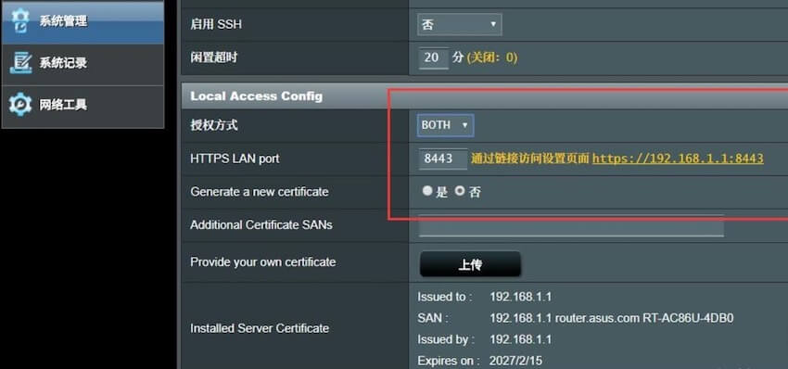The width and height of the screenshot is (788, 369).
Task: Open the 系统记录 menu item
Action: 83,64
